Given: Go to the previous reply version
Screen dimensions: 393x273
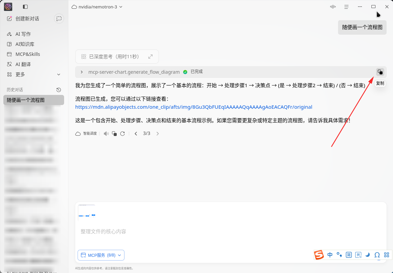Looking at the screenshot, I should coord(136,134).
